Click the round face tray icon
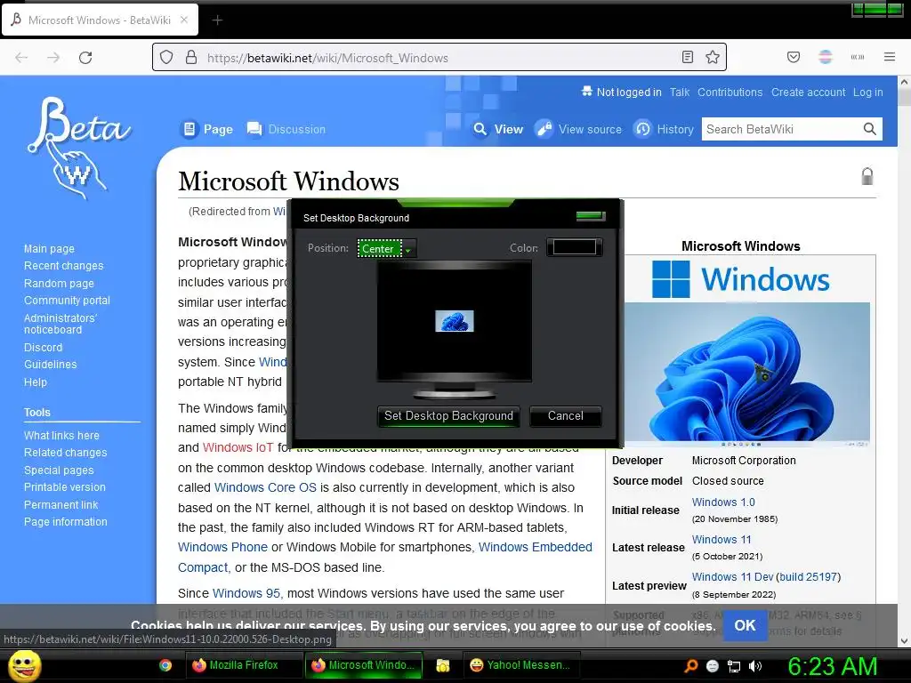This screenshot has width=911, height=683. [713, 666]
